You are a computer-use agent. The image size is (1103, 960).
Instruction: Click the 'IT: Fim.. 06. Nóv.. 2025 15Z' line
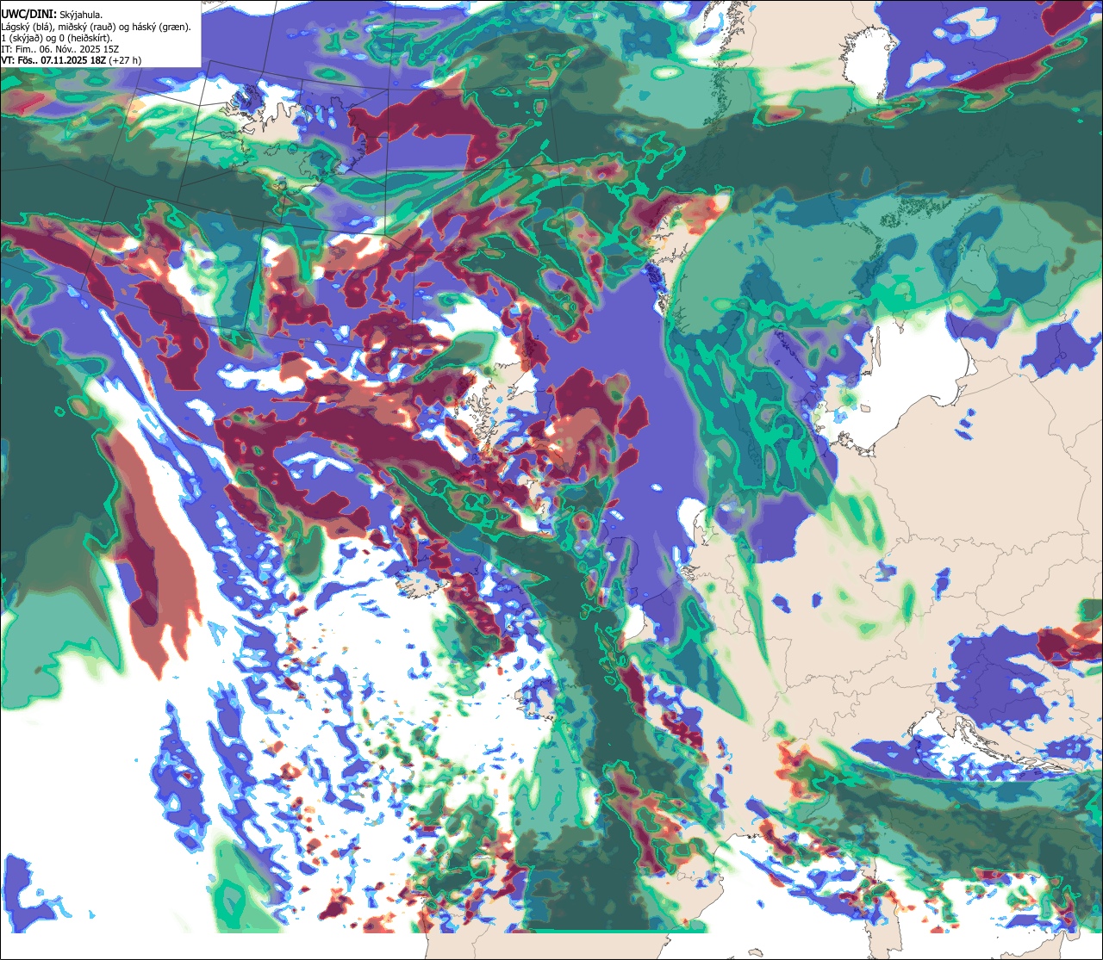60,49
